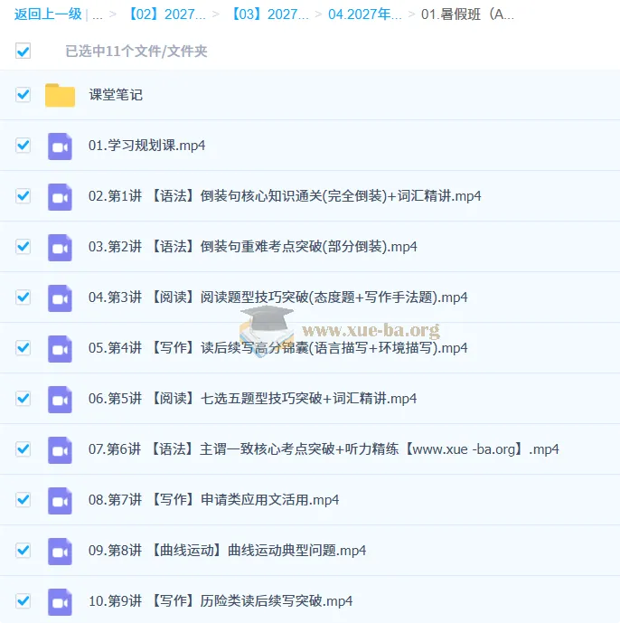Image resolution: width=620 pixels, height=623 pixels.
Task: Open breadcrumb 04.2027年...
Action: (365, 14)
